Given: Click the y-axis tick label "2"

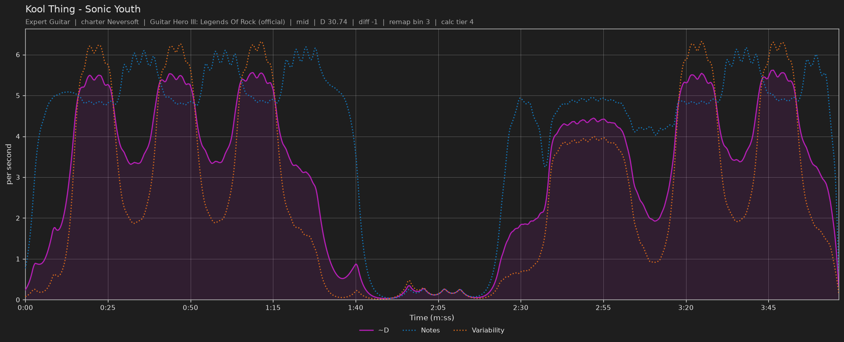Looking at the screenshot, I should (x=18, y=218).
